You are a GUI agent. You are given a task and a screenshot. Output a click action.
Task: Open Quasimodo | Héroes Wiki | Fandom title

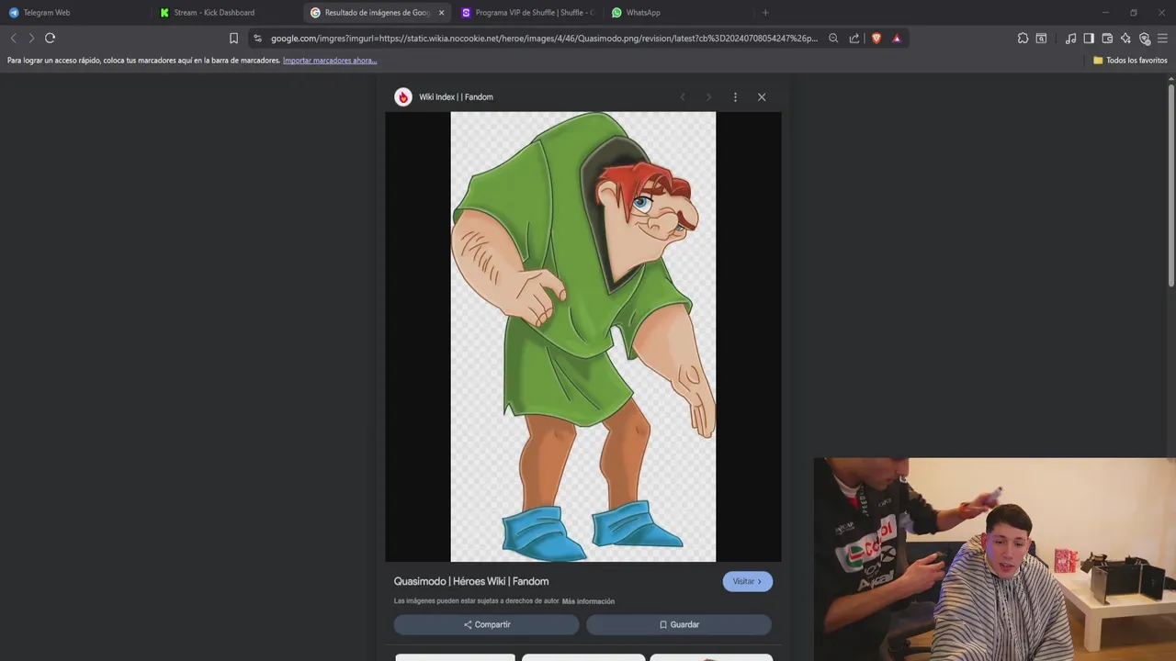click(x=471, y=581)
